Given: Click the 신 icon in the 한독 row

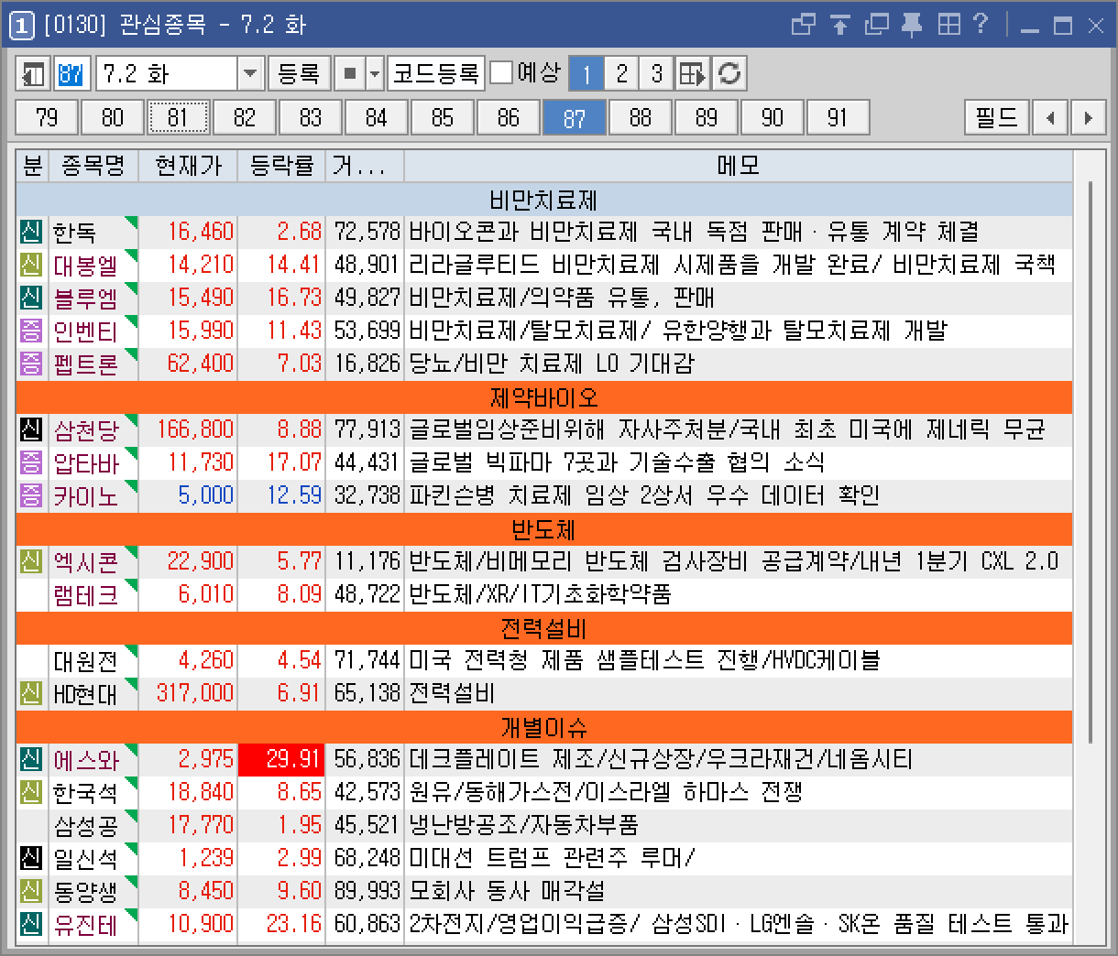Looking at the screenshot, I should point(32,232).
